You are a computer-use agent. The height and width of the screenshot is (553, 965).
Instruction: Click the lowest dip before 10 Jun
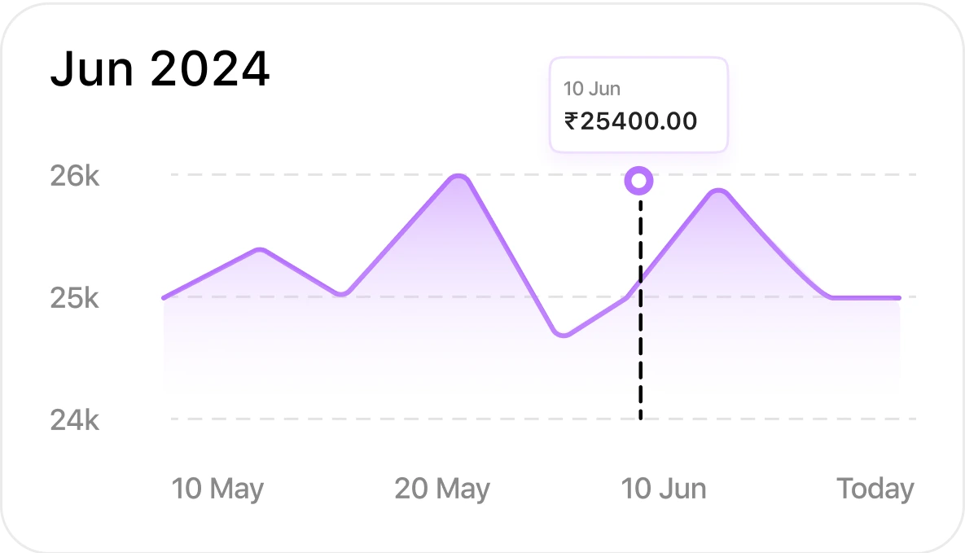coord(564,335)
